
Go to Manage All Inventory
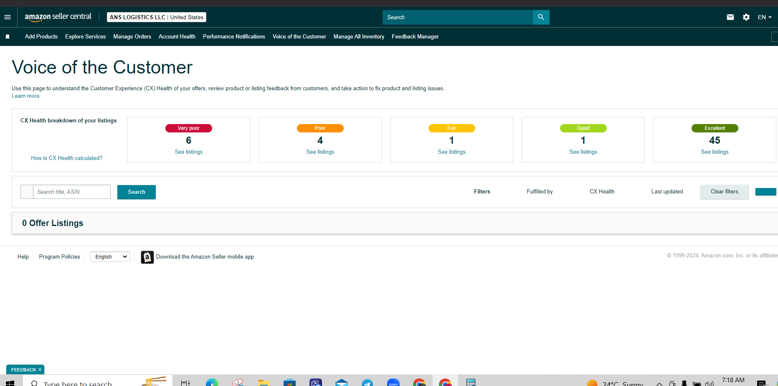359,37
